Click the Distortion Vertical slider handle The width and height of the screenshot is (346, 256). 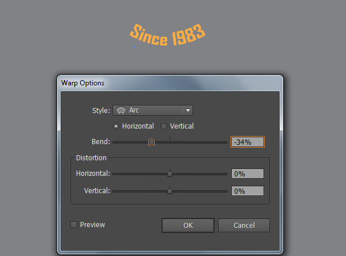[170, 190]
